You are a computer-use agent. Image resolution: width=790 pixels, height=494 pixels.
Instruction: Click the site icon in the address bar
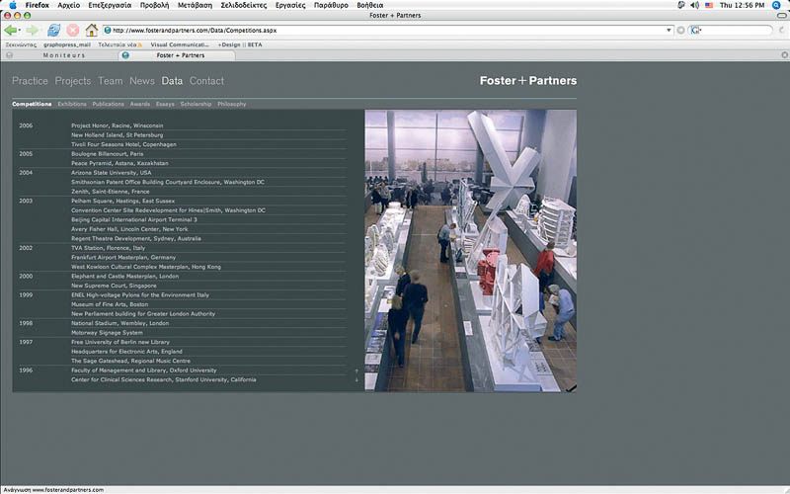click(108, 31)
